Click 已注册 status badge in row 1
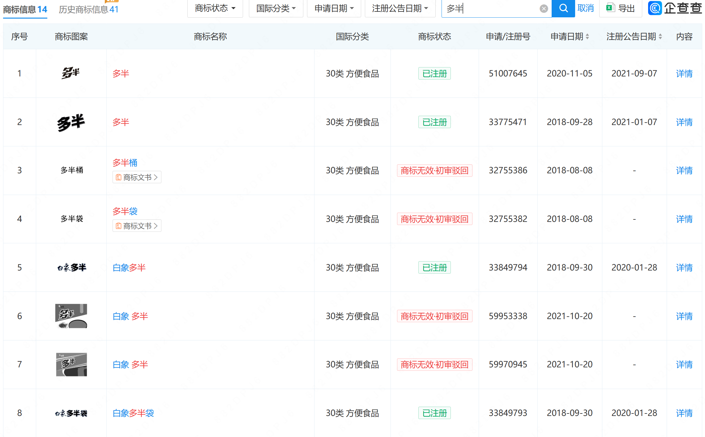This screenshot has width=705, height=437. point(434,73)
